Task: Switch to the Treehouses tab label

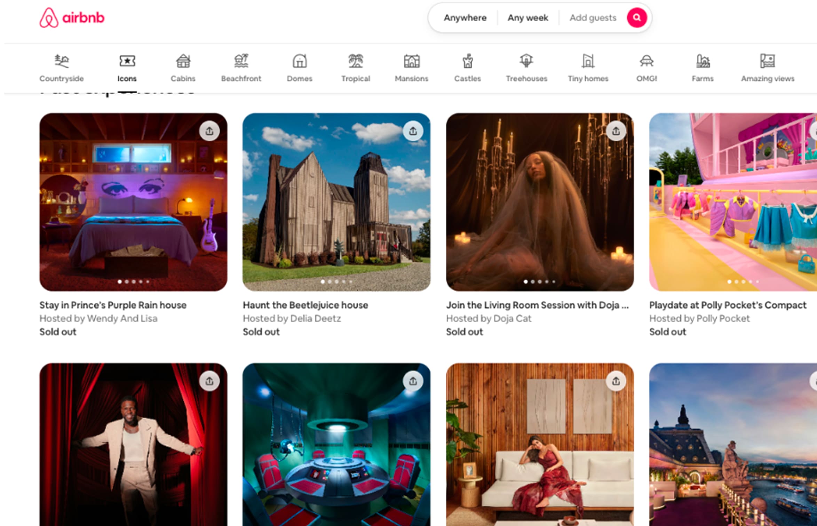Action: coord(526,79)
